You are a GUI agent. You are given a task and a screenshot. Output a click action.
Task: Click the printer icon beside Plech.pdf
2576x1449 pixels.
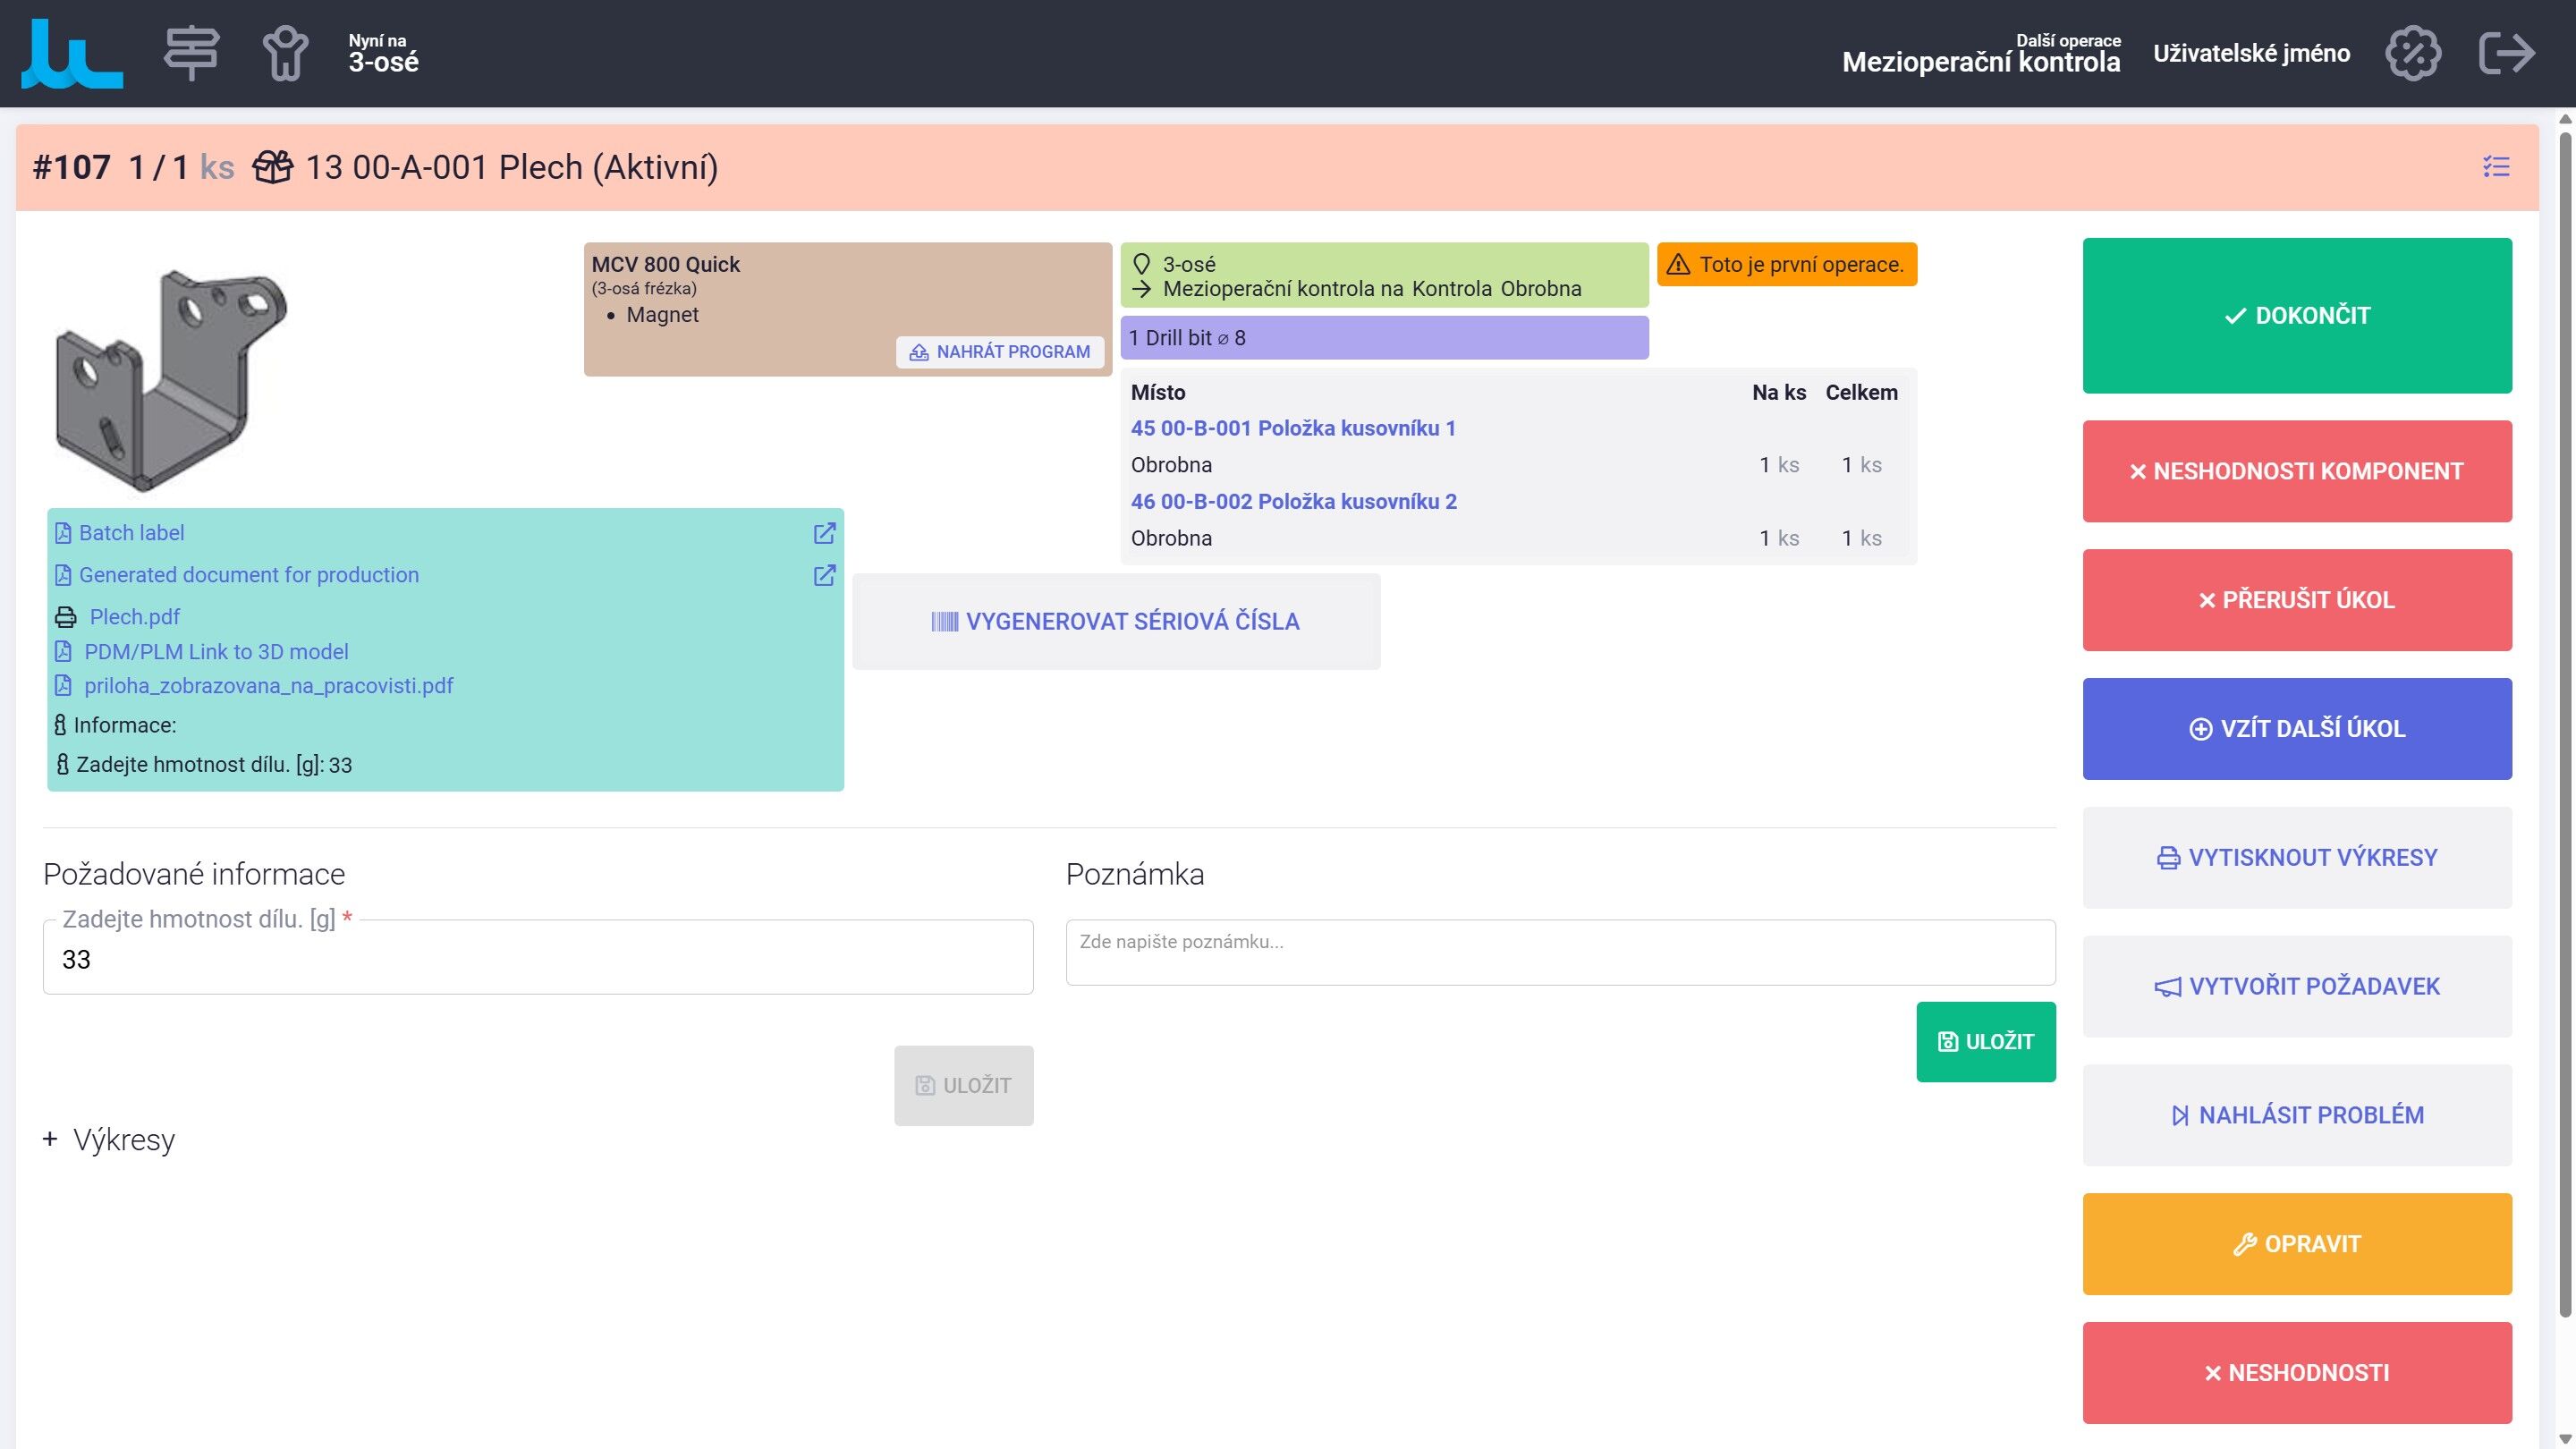65,617
